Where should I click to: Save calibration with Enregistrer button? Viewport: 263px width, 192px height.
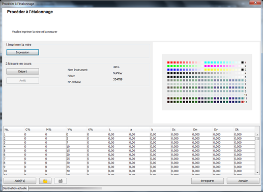coord(208,181)
